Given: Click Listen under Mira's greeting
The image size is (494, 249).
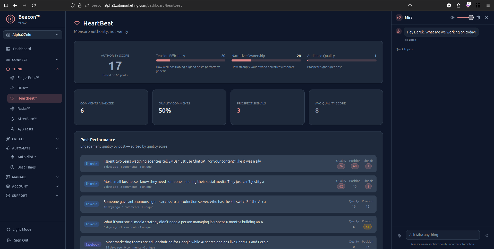Looking at the screenshot, I should 410,40.
